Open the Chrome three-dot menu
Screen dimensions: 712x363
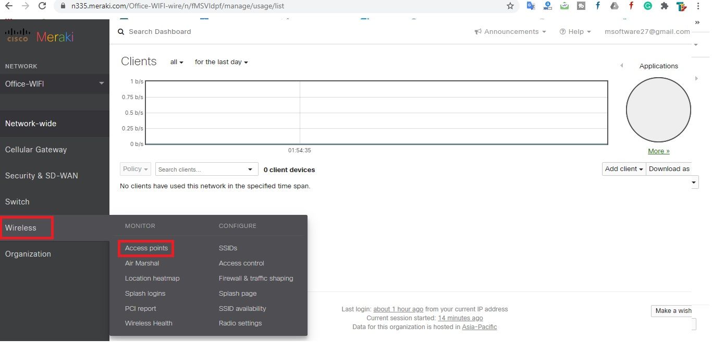(697, 6)
